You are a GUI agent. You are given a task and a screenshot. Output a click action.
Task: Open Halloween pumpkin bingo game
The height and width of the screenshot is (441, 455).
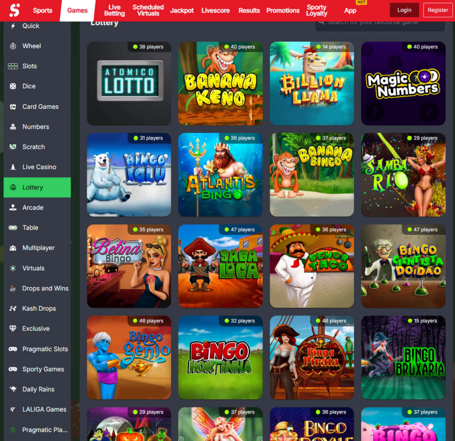click(x=129, y=424)
